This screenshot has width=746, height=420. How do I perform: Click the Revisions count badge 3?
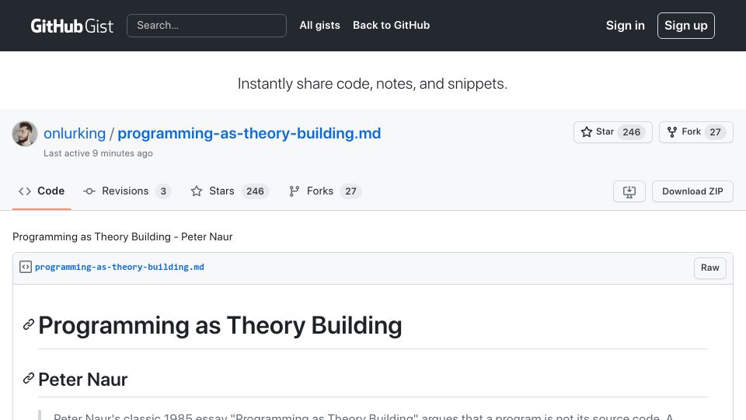pyautogui.click(x=163, y=191)
